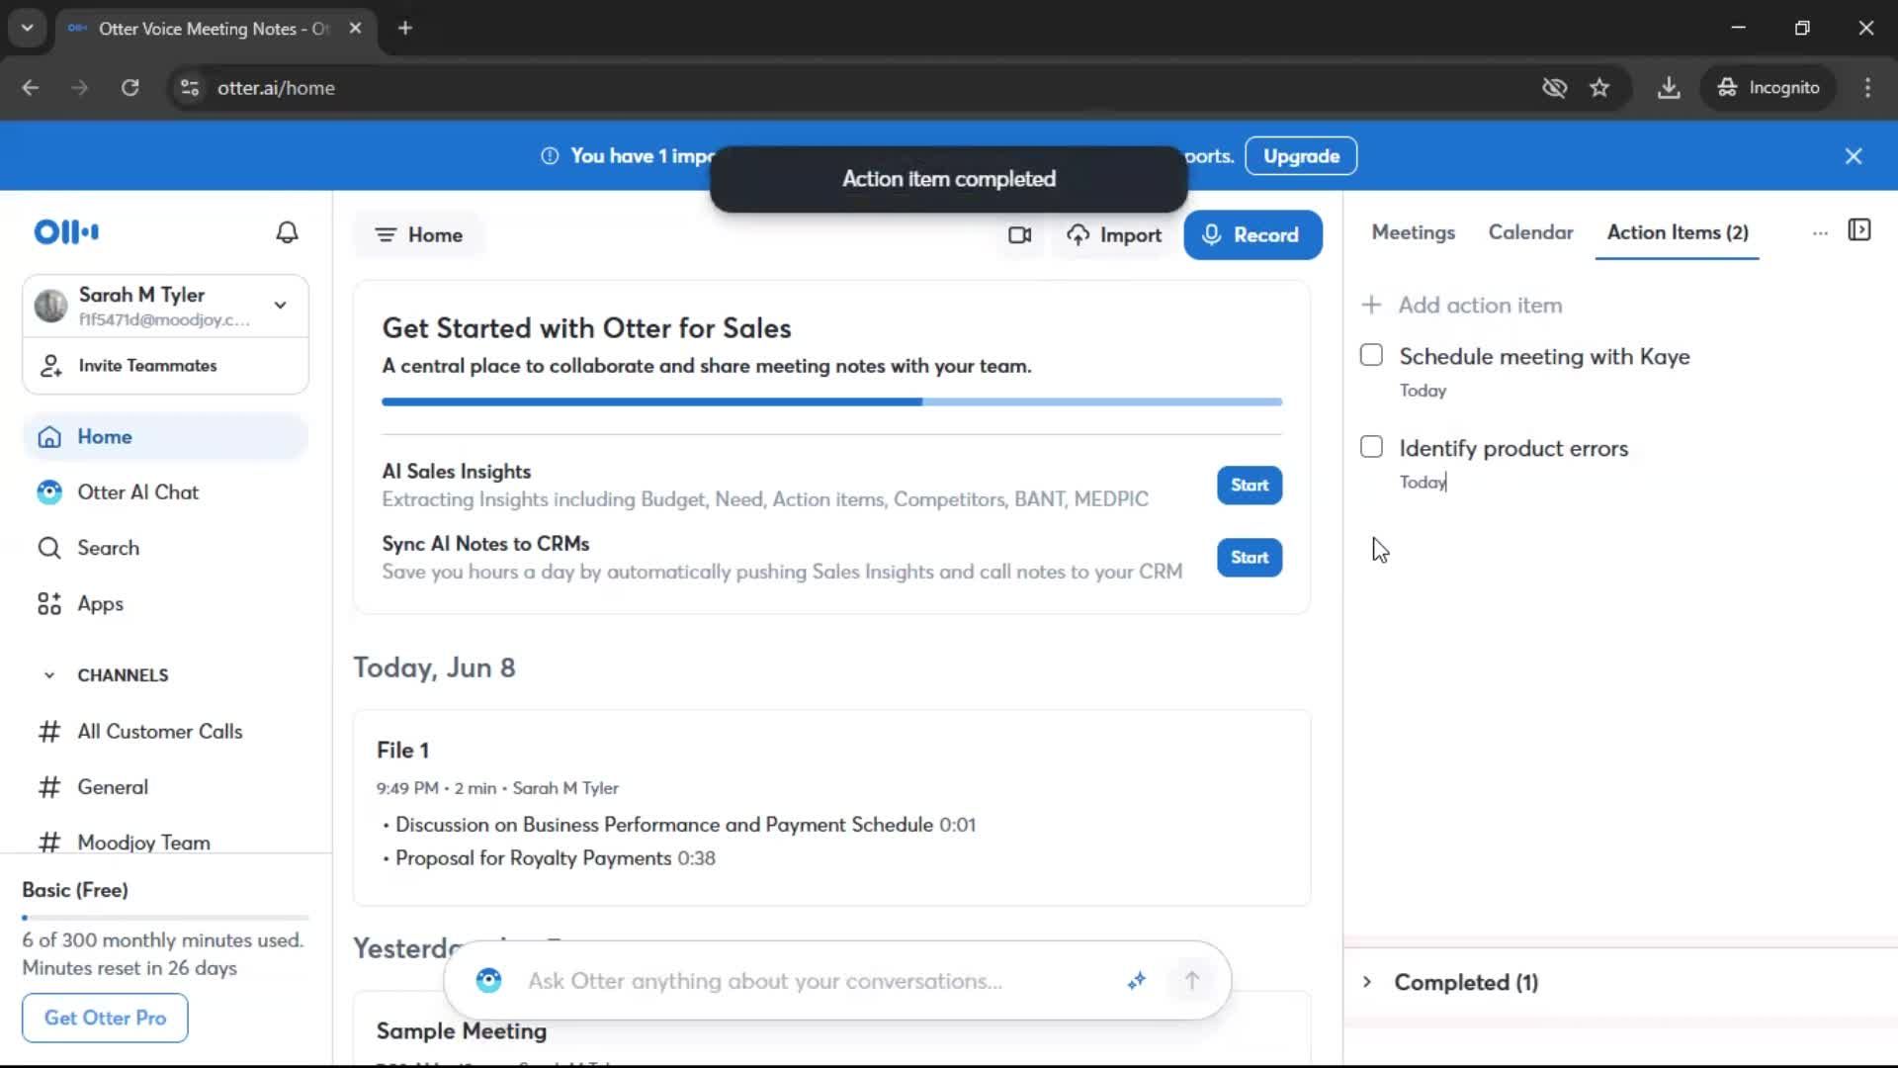The width and height of the screenshot is (1898, 1068).
Task: Collapse the right side panel
Action: (x=1859, y=230)
